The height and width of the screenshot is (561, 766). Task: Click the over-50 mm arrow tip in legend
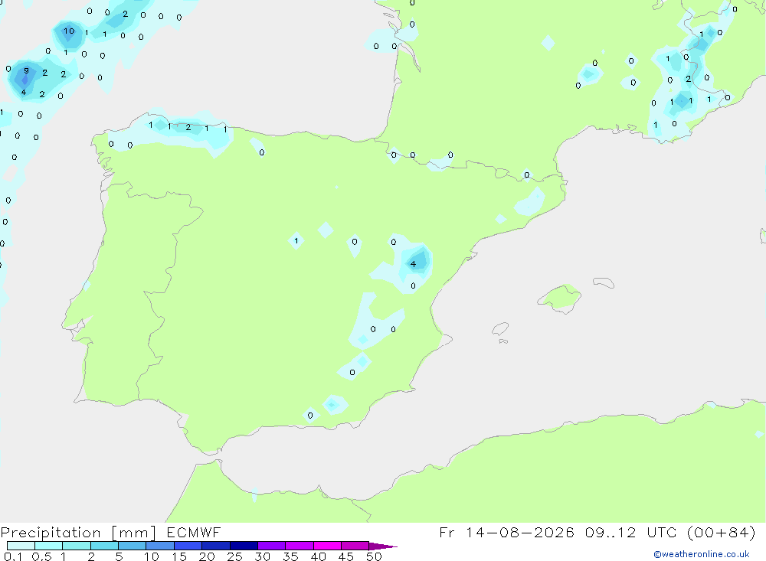point(382,546)
